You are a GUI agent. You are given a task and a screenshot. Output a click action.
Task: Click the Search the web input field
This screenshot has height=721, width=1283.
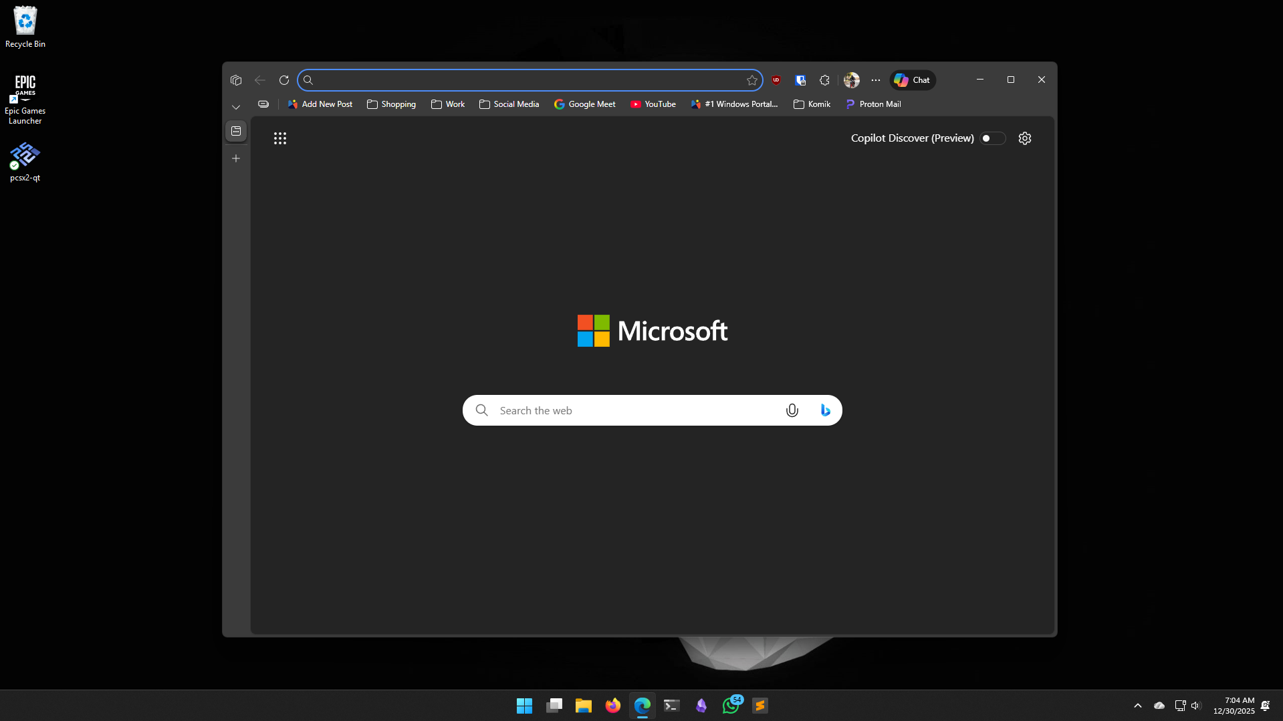pyautogui.click(x=635, y=410)
